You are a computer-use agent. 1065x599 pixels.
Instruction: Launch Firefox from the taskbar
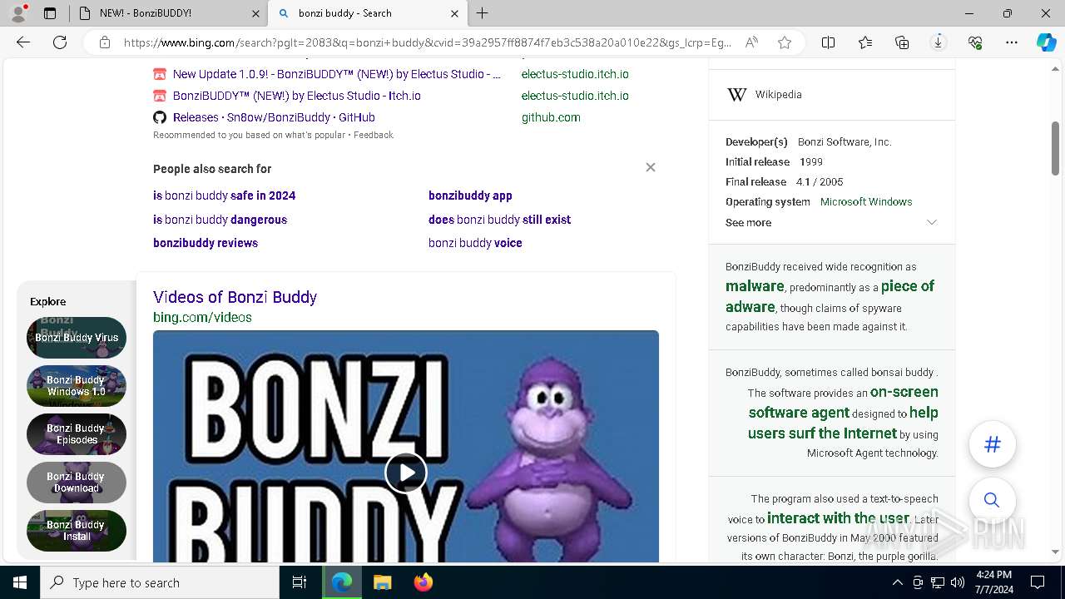pos(423,582)
